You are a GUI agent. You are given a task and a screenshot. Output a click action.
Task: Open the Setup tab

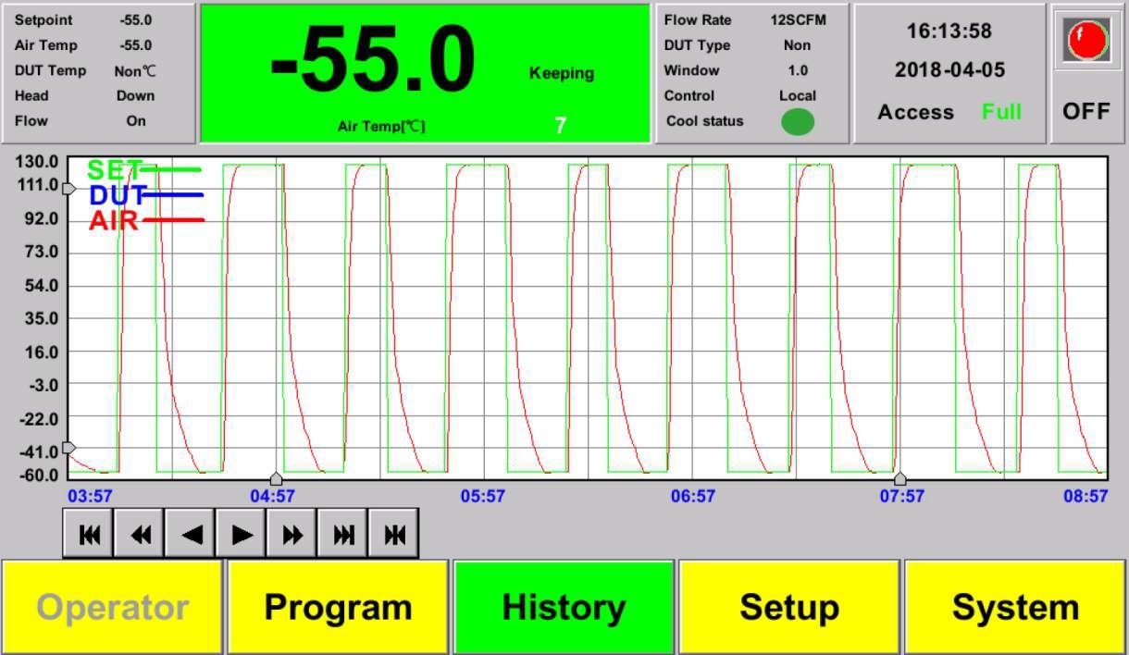pyautogui.click(x=789, y=607)
